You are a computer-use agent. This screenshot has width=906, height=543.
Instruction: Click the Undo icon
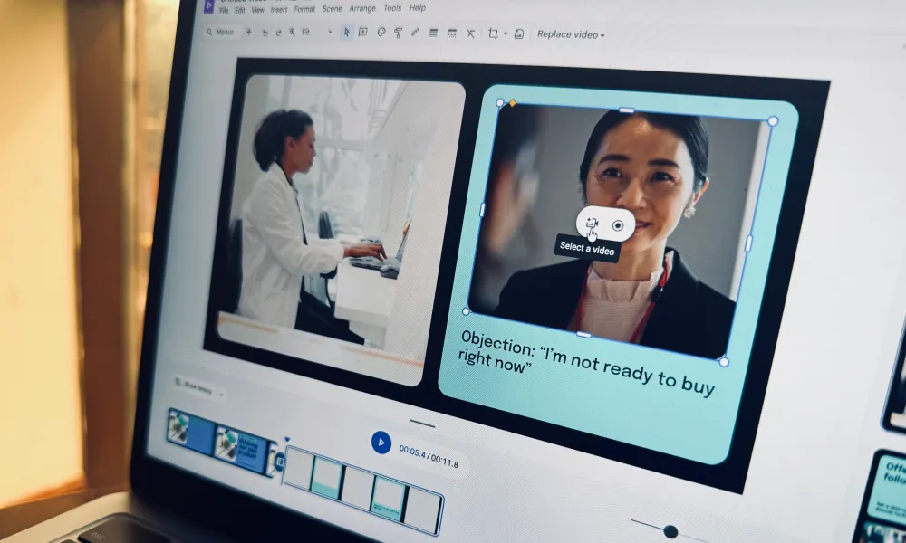pos(265,33)
